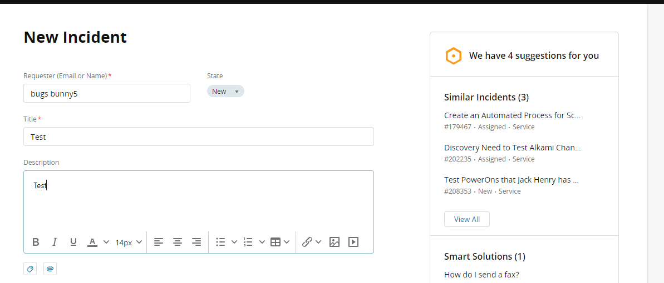Click the tag icon below editor

[x=30, y=269]
